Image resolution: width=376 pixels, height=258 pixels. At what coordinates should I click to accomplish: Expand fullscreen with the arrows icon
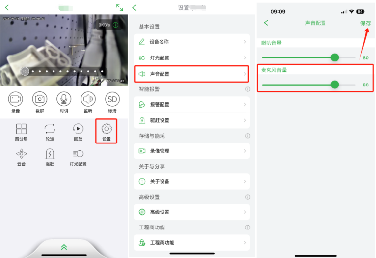(119, 8)
